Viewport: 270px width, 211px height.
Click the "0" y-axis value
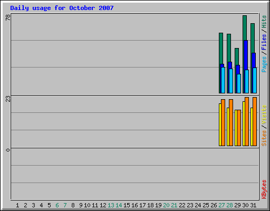8,150
